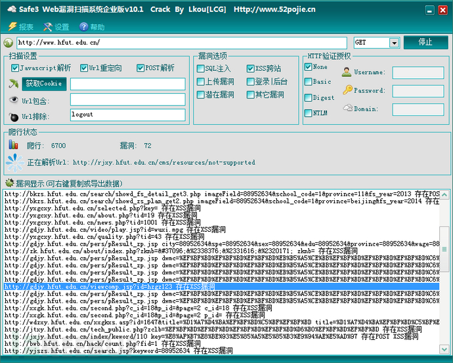
Task: Click the results list scroll down arrow
Action: (444, 349)
